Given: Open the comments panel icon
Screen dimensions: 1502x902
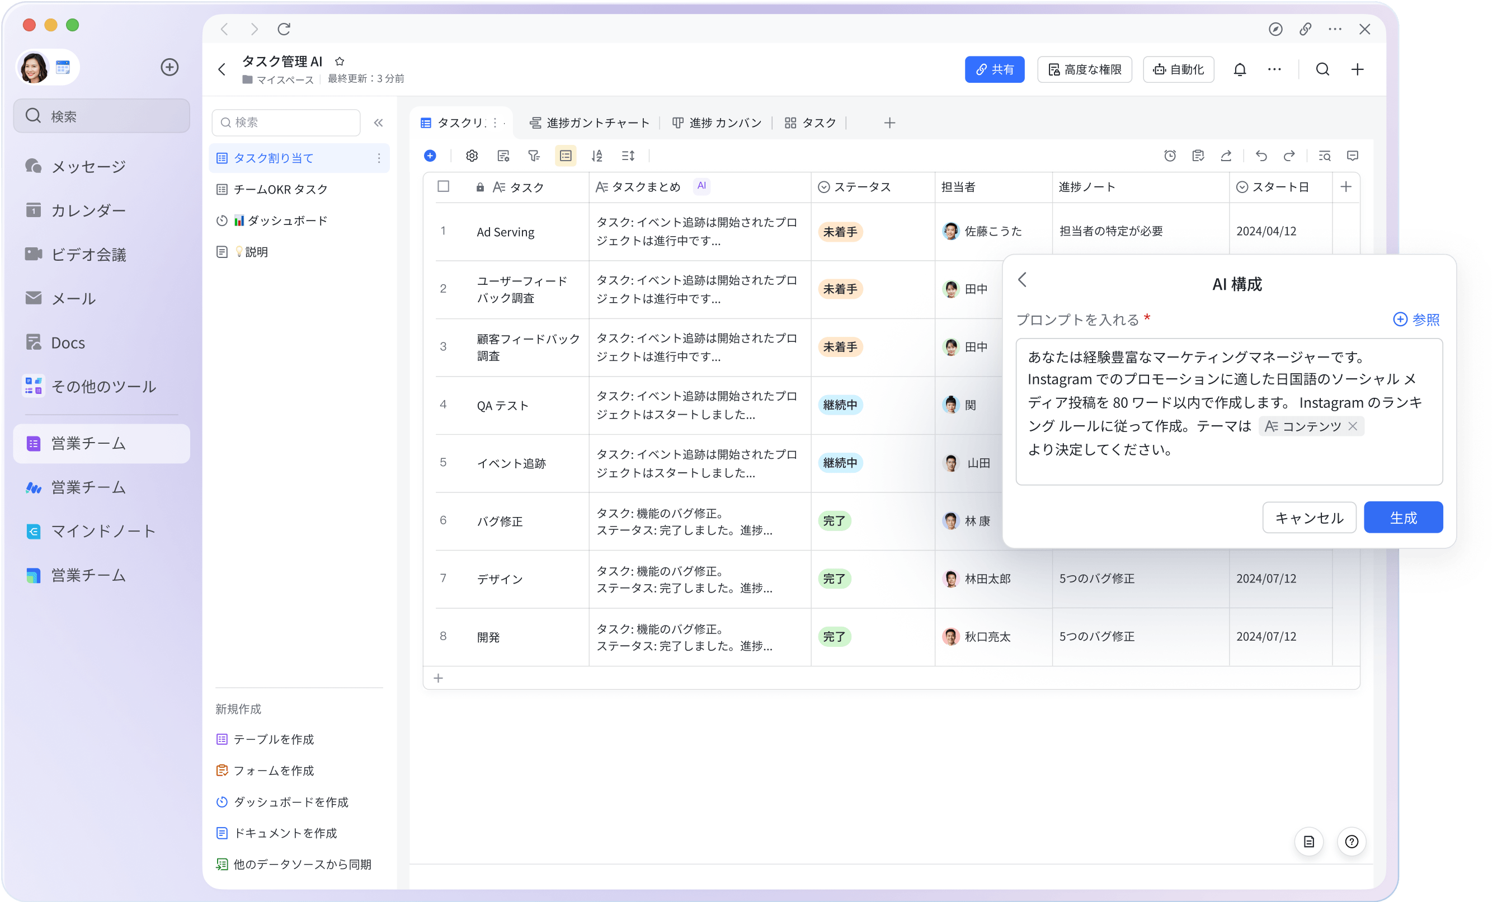Looking at the screenshot, I should pyautogui.click(x=1352, y=156).
